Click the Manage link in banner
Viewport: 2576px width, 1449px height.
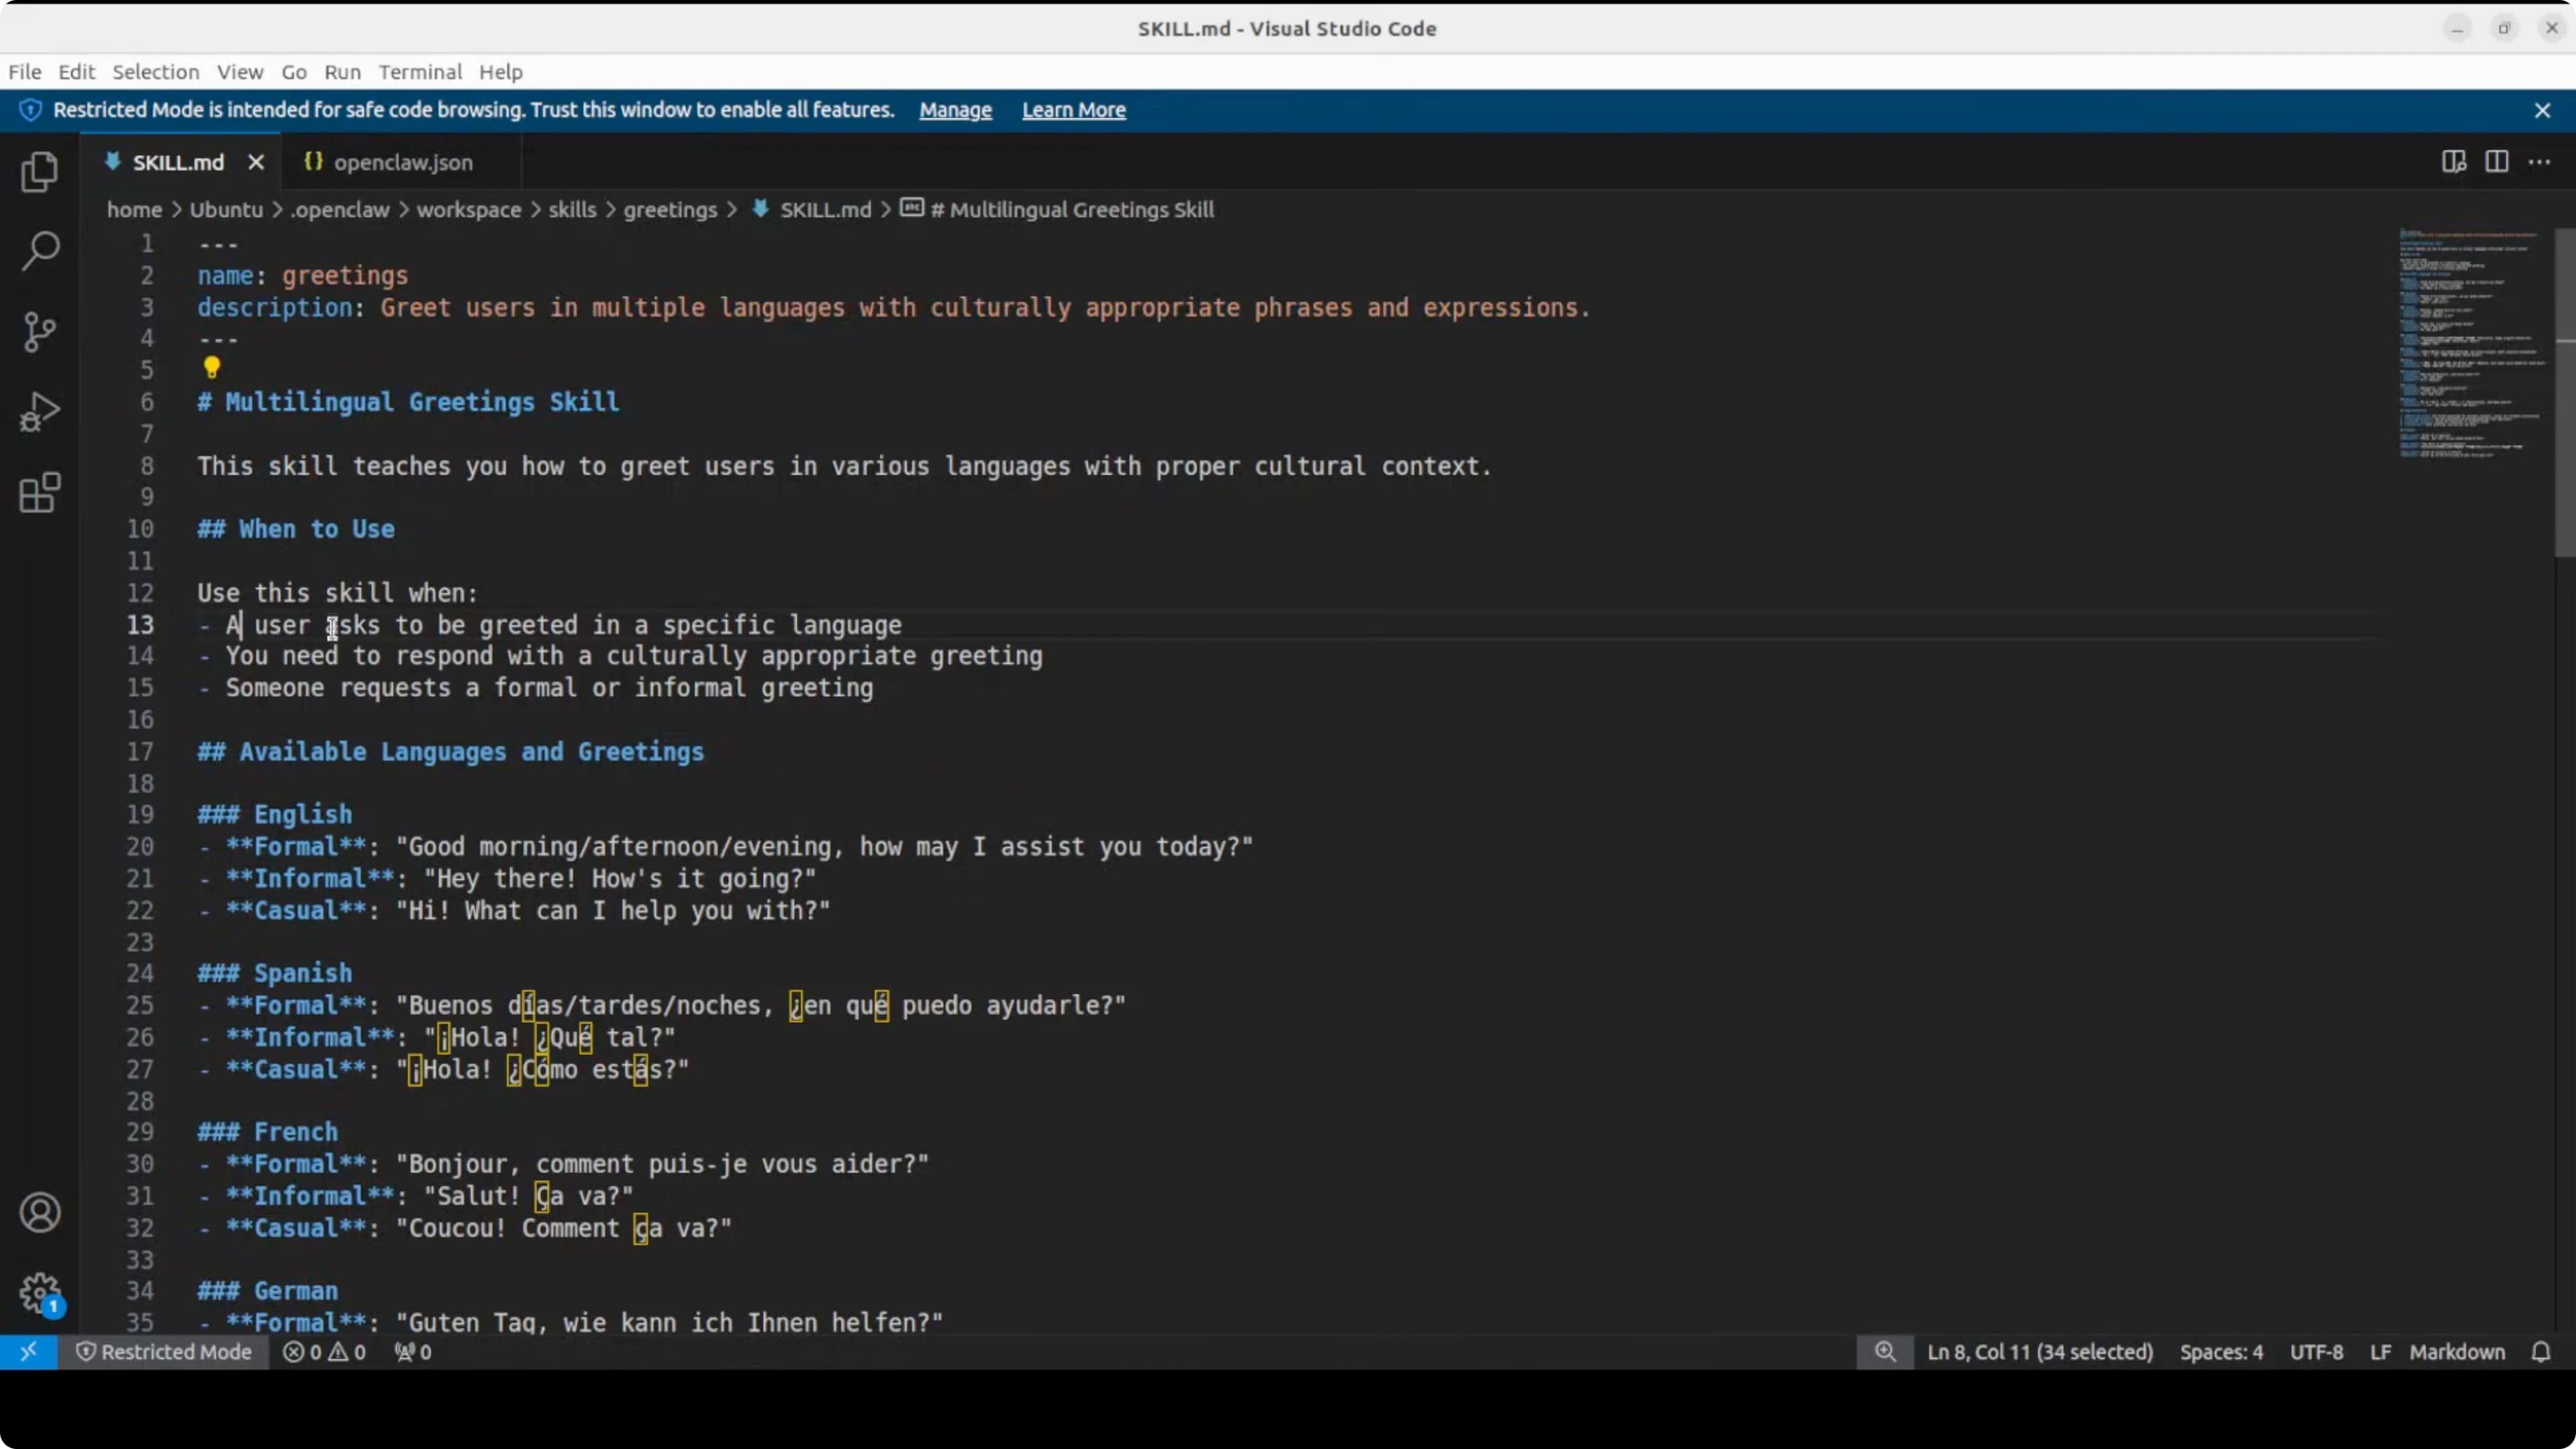coord(955,110)
